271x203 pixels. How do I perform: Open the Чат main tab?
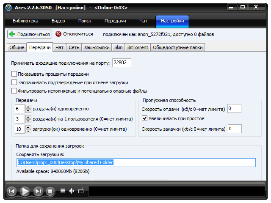tap(143, 21)
